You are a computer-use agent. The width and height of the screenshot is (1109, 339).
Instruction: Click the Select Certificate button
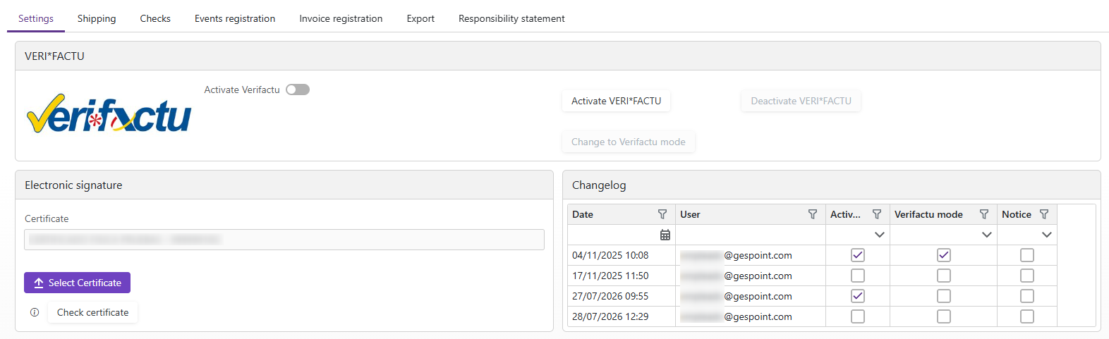pyautogui.click(x=77, y=283)
